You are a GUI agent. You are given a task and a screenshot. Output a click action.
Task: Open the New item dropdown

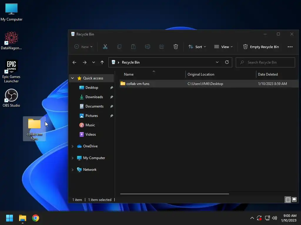83,47
